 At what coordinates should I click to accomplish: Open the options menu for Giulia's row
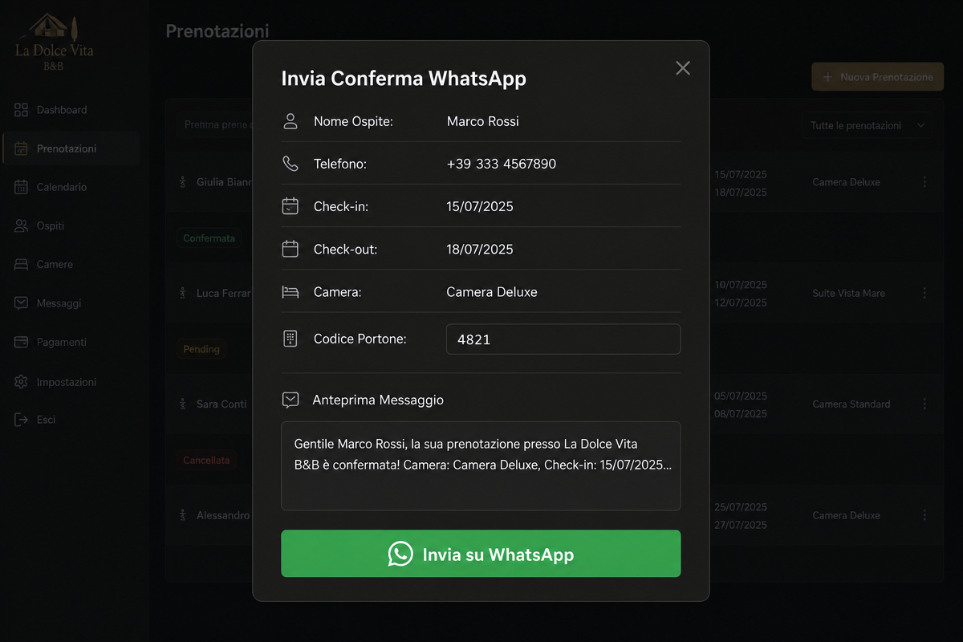pos(924,182)
